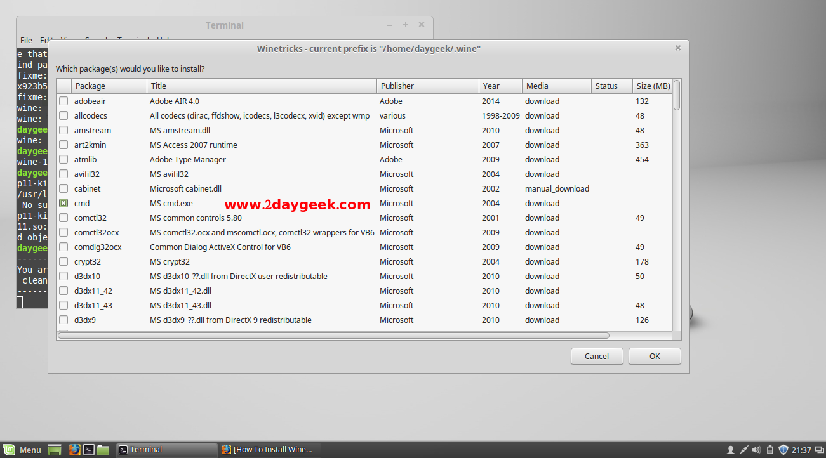826x458 pixels.
Task: Open the File menu in the Terminal window
Action: pos(26,40)
